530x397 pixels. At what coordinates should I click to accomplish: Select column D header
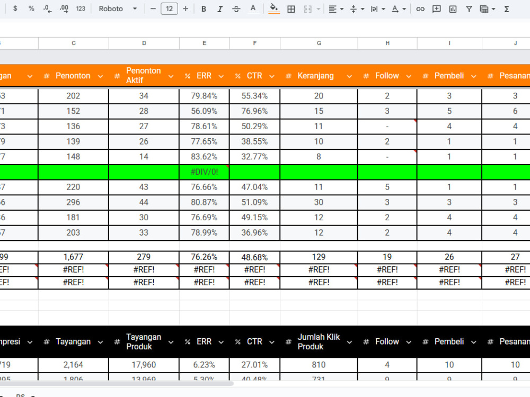pyautogui.click(x=144, y=43)
